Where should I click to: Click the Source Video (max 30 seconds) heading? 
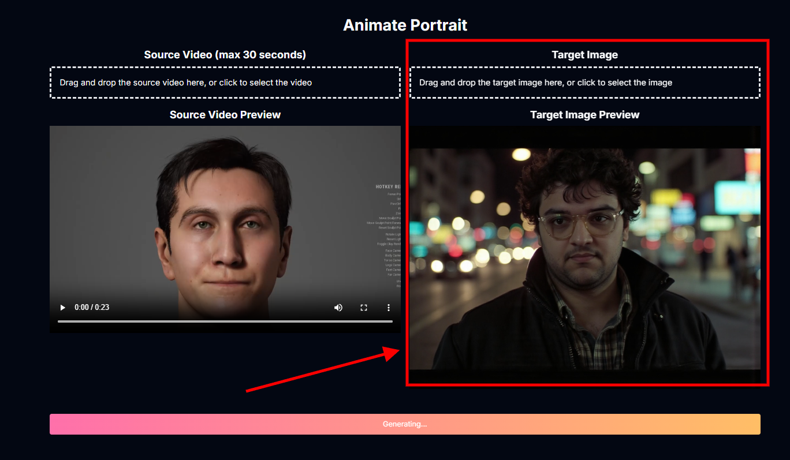(x=225, y=55)
